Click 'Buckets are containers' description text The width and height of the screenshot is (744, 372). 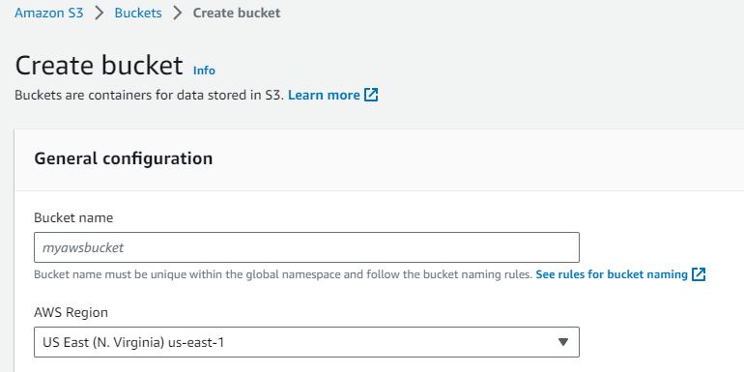150,95
